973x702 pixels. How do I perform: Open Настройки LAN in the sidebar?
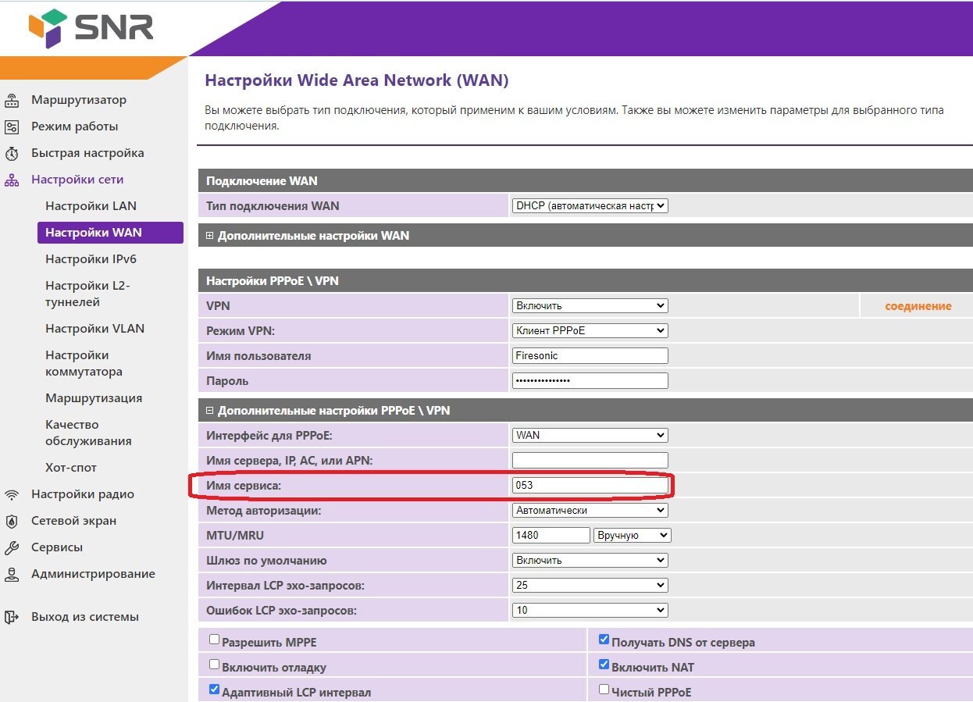click(x=91, y=206)
